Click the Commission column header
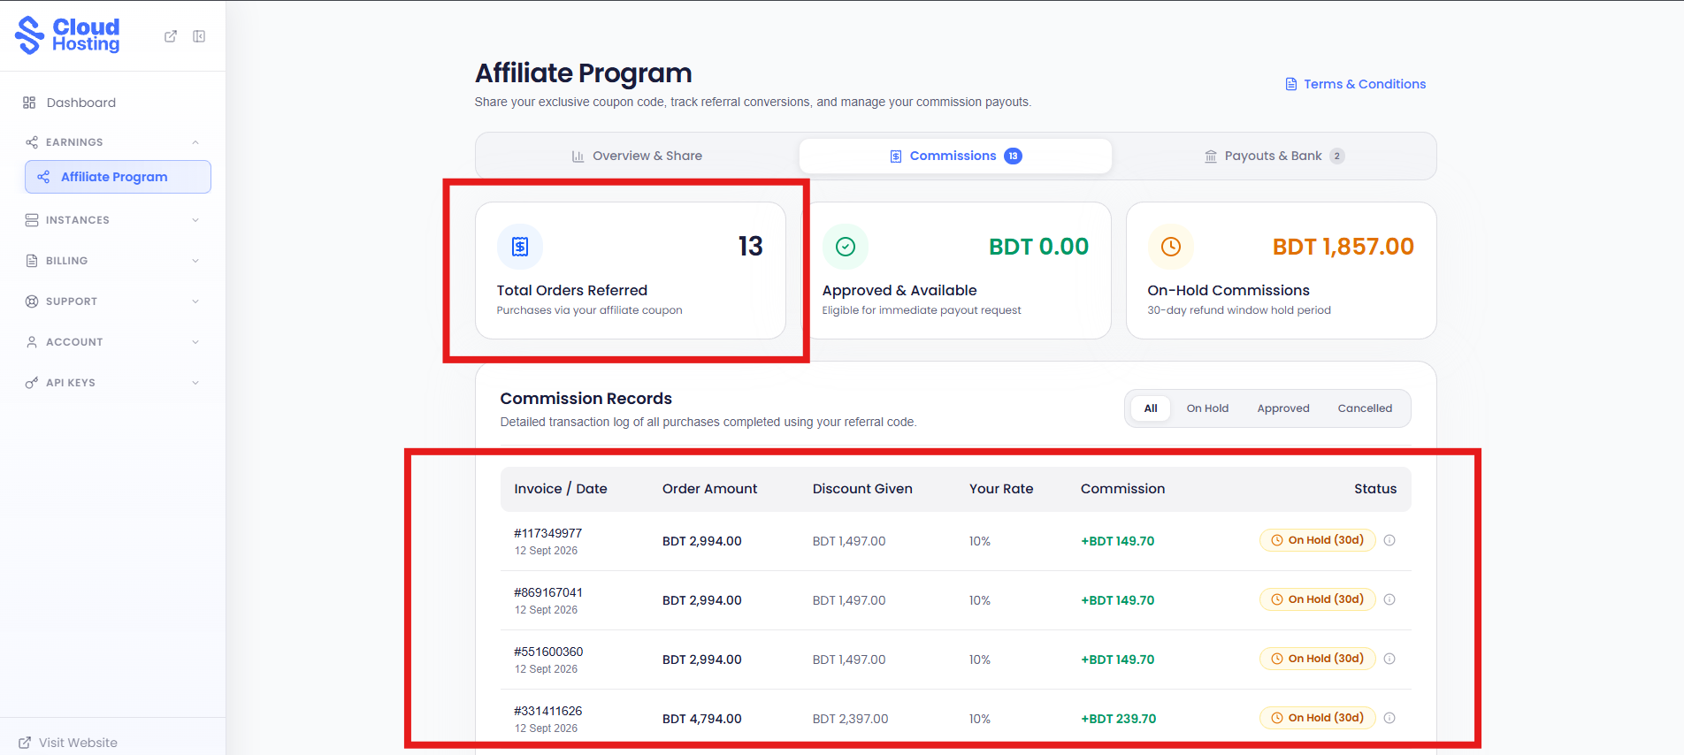The image size is (1684, 755). point(1122,489)
